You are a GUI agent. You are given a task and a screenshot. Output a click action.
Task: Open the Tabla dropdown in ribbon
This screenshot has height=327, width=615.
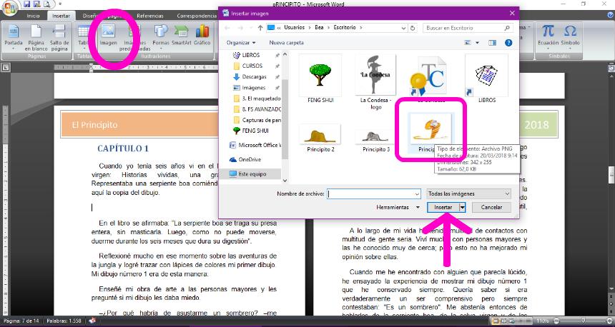(84, 38)
